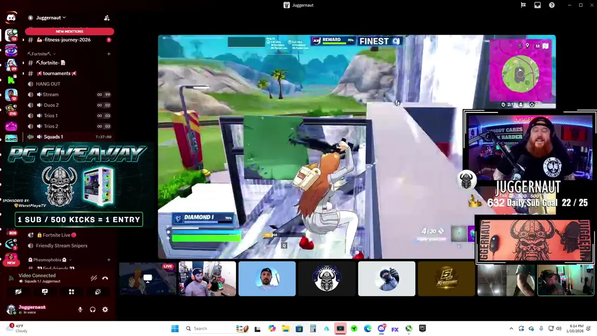
Task: Open Calculator from the taskbar
Action: pyautogui.click(x=313, y=329)
